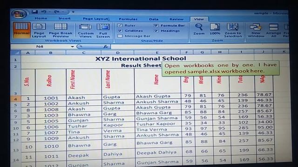The height and width of the screenshot is (167, 298).
Task: Open the Zoom dialog
Action: point(199,29)
